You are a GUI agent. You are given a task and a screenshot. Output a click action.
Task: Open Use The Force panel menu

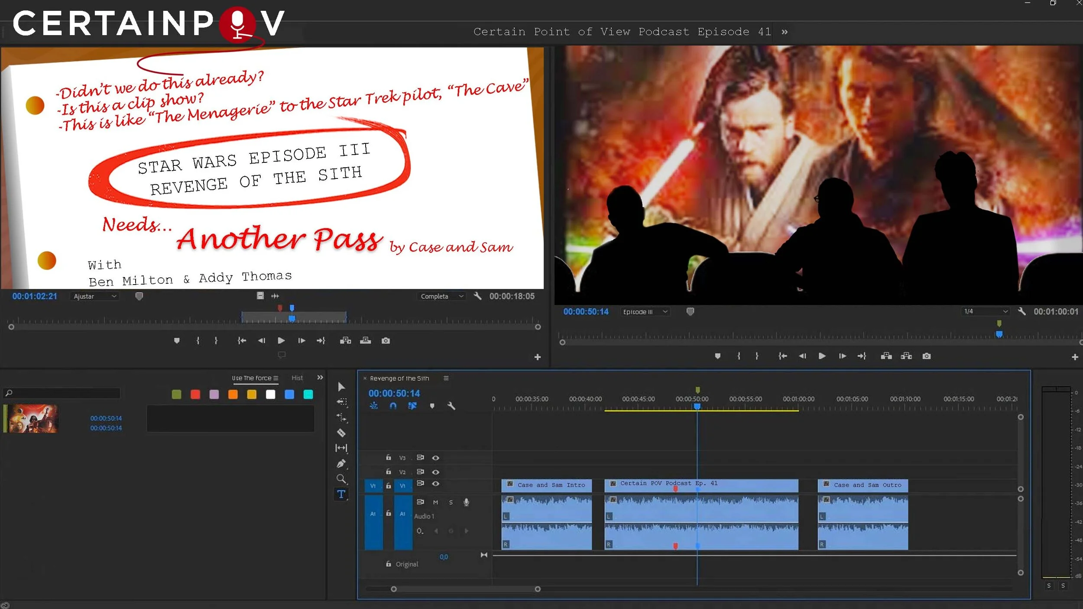coord(276,378)
